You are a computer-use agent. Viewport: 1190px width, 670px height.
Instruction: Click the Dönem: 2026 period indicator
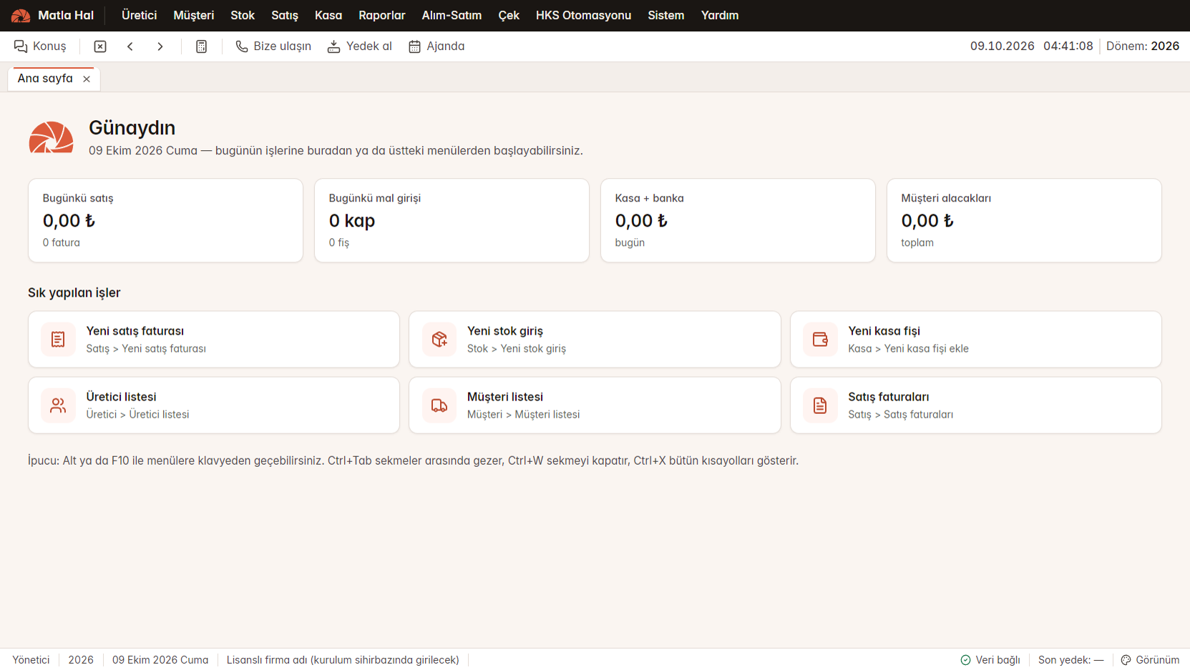coord(1143,46)
